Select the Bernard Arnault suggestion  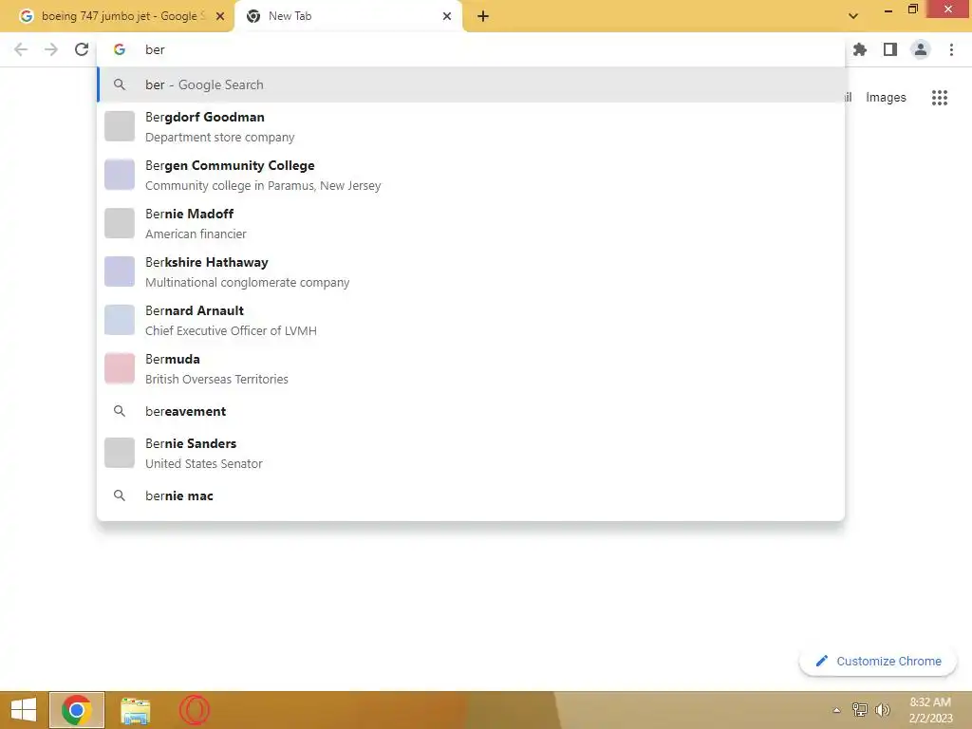(471, 320)
